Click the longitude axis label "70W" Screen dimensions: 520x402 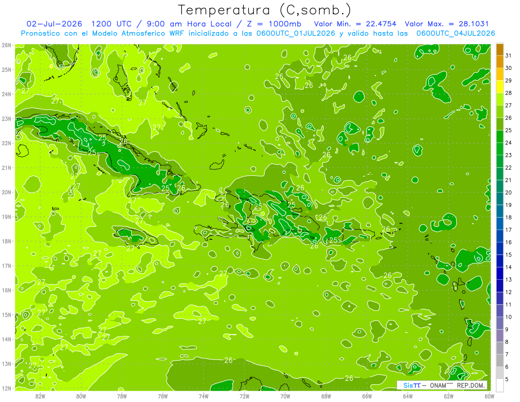[285, 396]
